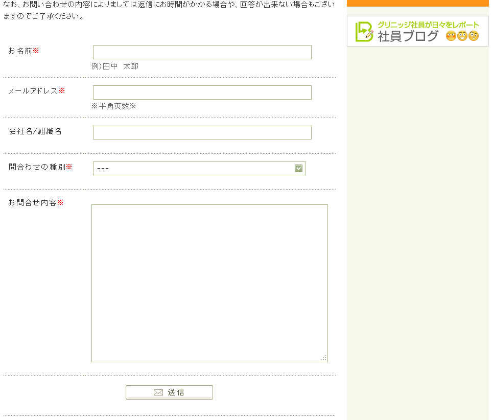Click the メールアドレス field label
The height and width of the screenshot is (420, 493).
coord(33,91)
